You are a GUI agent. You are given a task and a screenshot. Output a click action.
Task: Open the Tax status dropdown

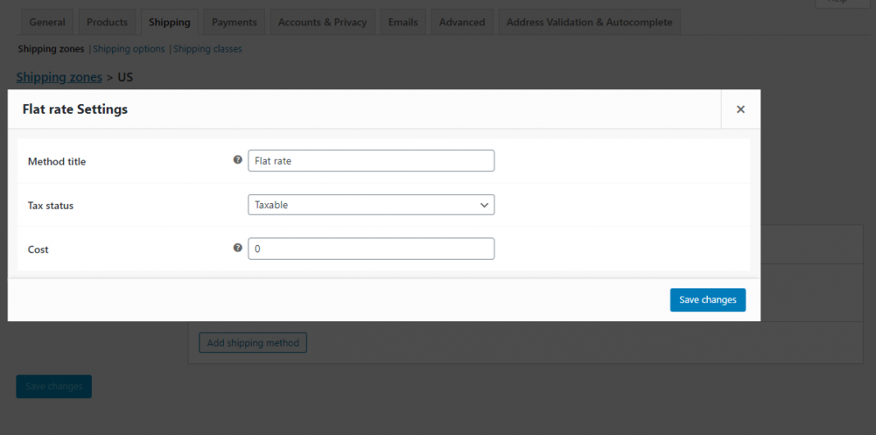point(371,205)
